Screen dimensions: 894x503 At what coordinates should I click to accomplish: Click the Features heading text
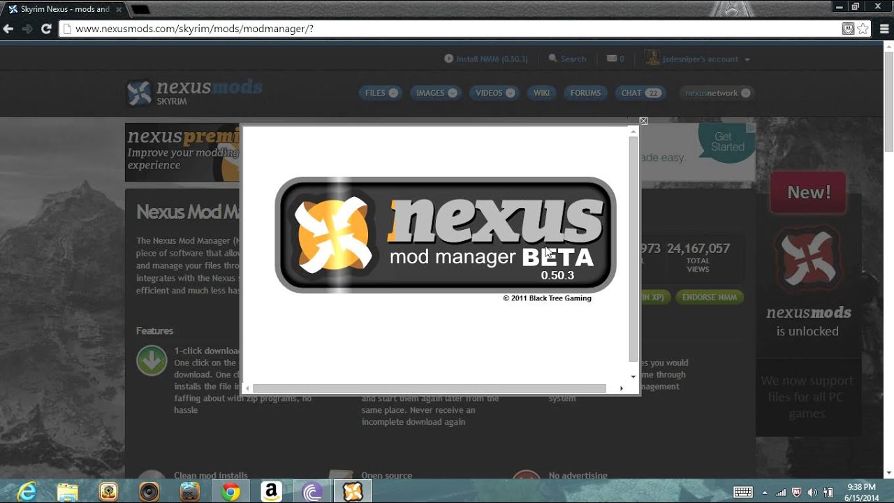tap(154, 330)
